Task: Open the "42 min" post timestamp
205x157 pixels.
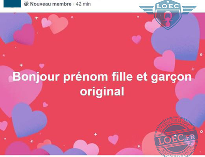Action: (x=83, y=4)
